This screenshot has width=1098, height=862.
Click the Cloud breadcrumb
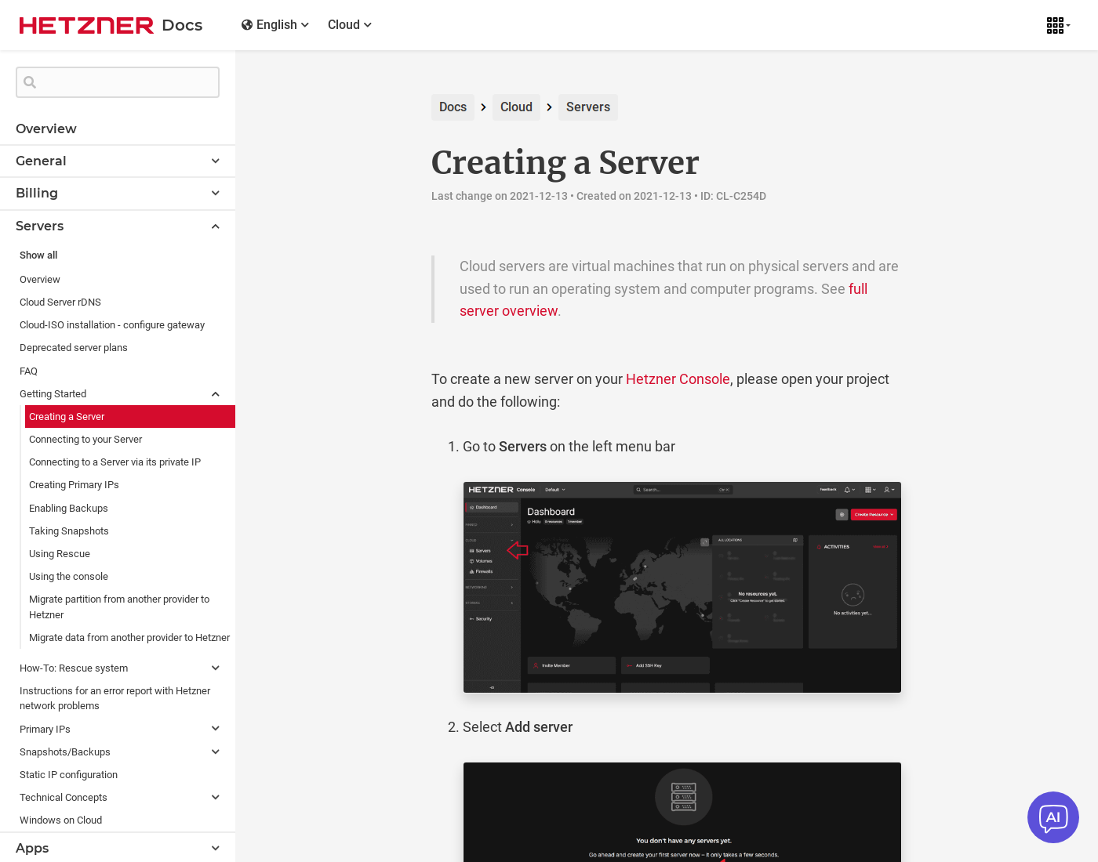pos(516,107)
